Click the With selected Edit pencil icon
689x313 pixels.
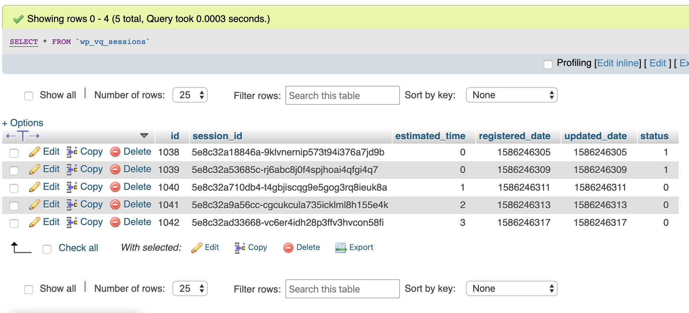click(197, 248)
